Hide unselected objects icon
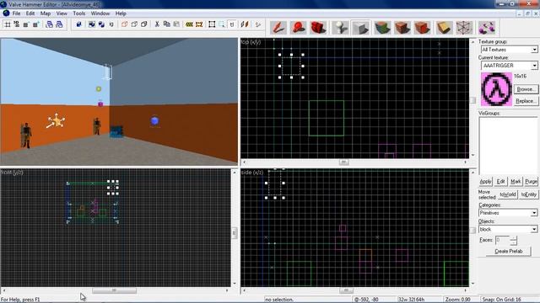Image resolution: width=540 pixels, height=303 pixels. point(134,24)
